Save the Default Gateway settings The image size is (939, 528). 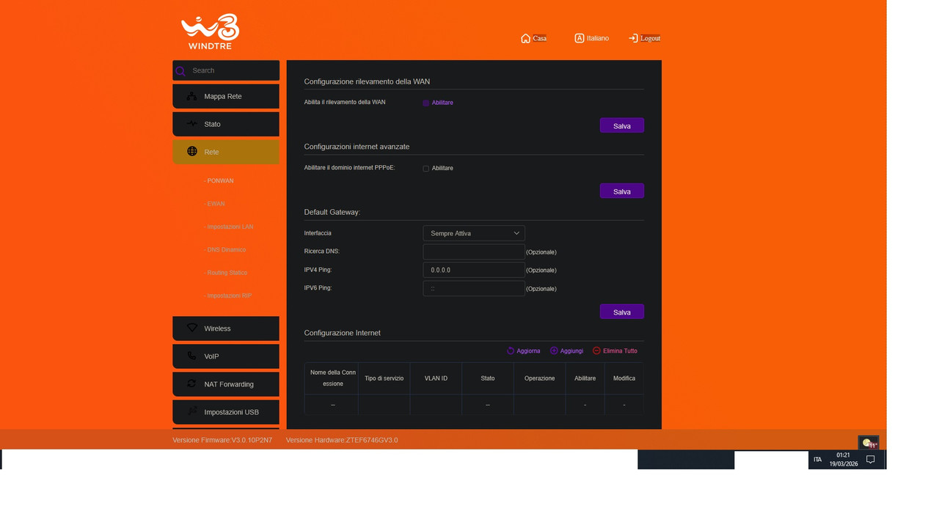point(622,312)
